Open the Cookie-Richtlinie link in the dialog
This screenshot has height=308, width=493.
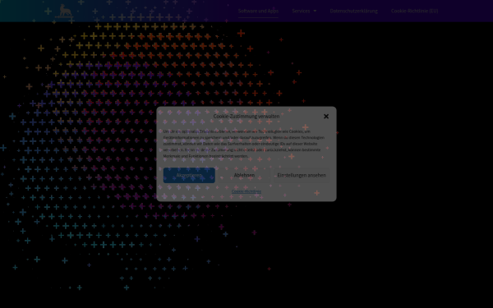(x=246, y=191)
